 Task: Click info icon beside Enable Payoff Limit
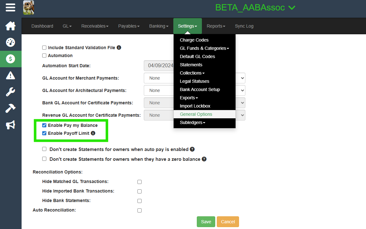point(93,133)
